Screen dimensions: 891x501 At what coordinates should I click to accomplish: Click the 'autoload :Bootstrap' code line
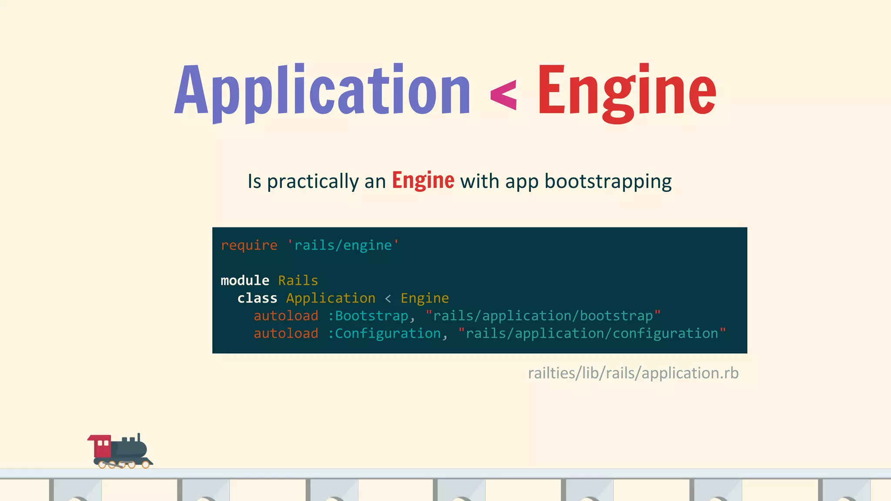457,316
